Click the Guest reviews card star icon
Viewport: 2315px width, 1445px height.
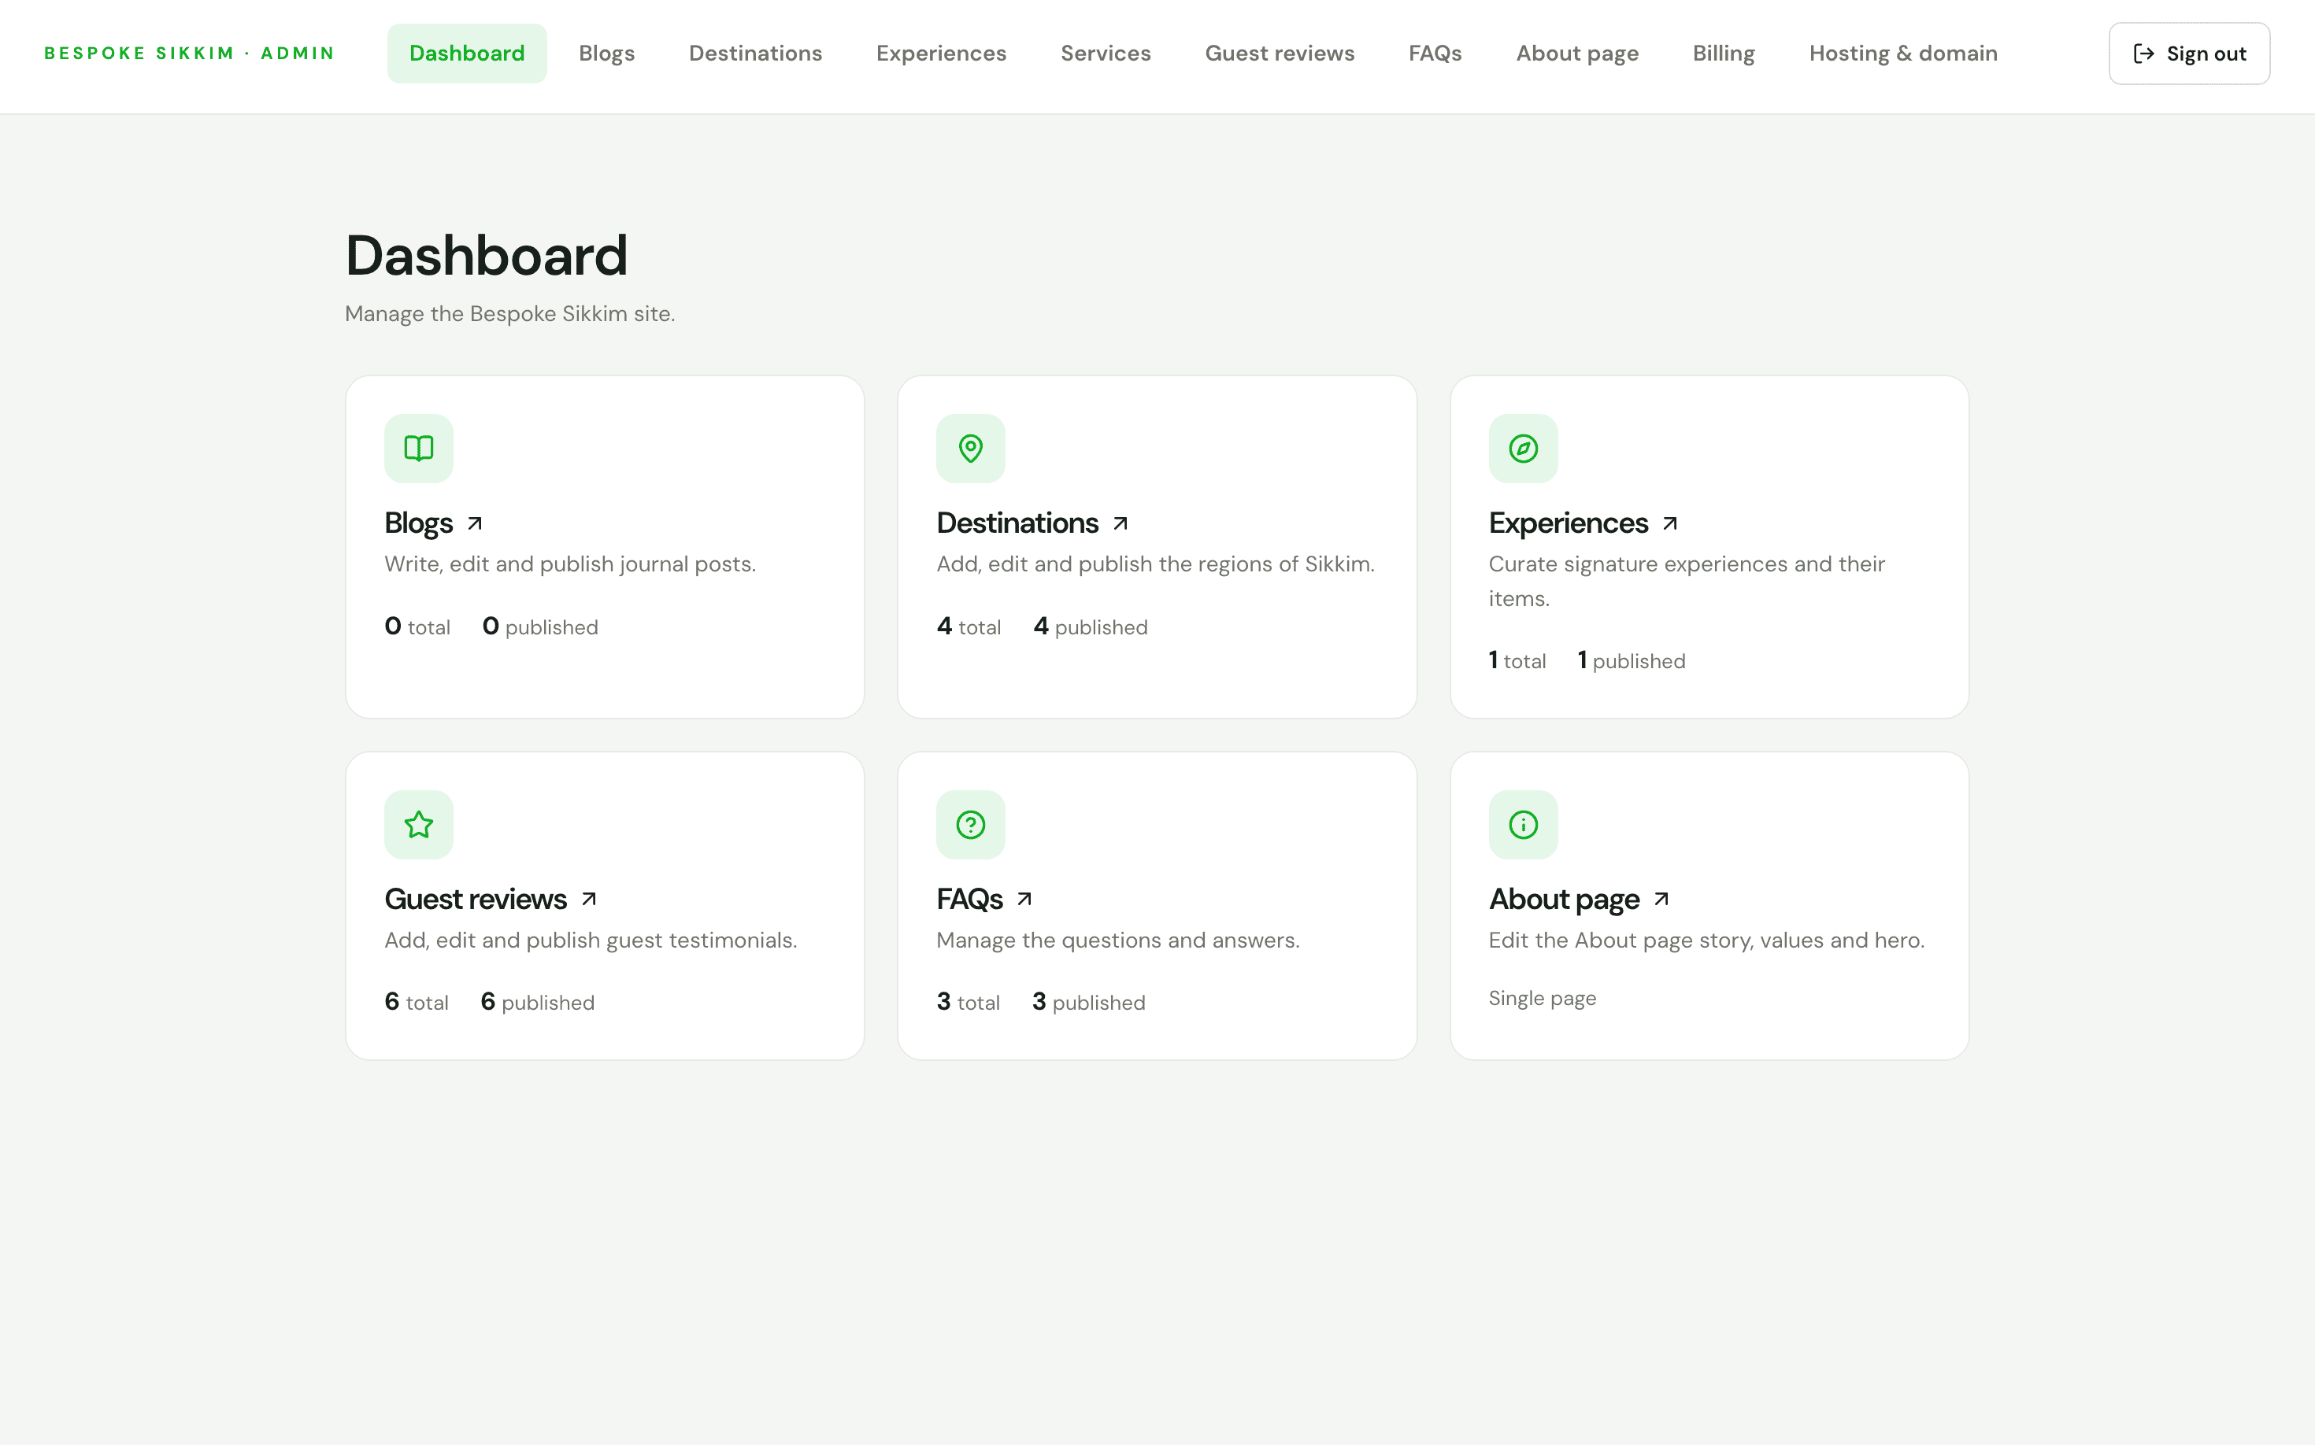pyautogui.click(x=419, y=825)
